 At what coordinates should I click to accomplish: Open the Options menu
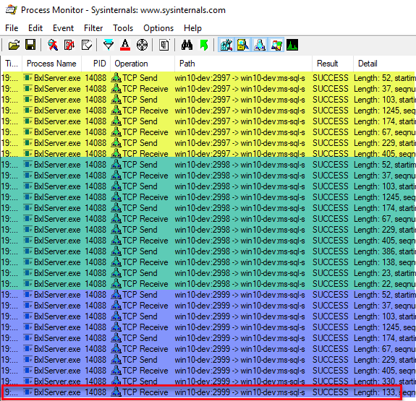(158, 28)
